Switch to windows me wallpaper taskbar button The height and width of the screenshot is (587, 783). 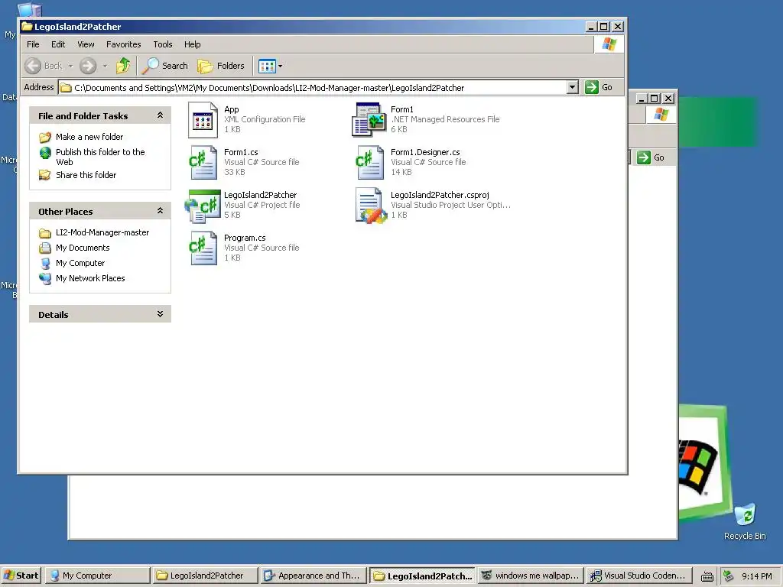(x=531, y=576)
